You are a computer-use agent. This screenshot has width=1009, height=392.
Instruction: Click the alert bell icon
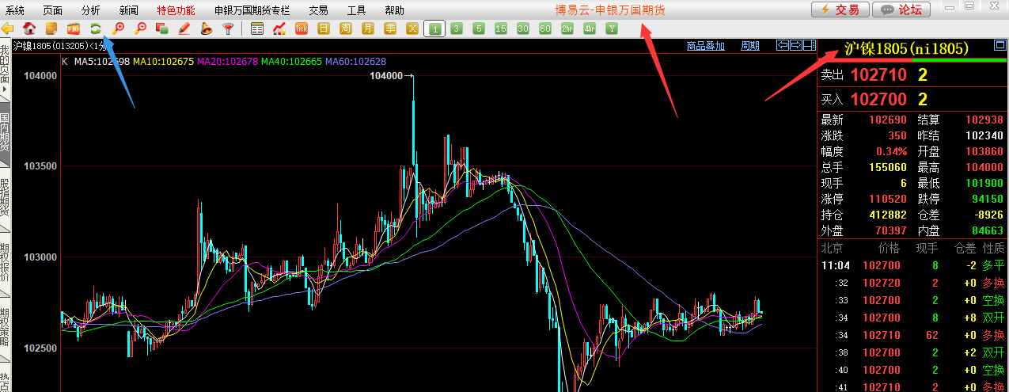(x=206, y=29)
